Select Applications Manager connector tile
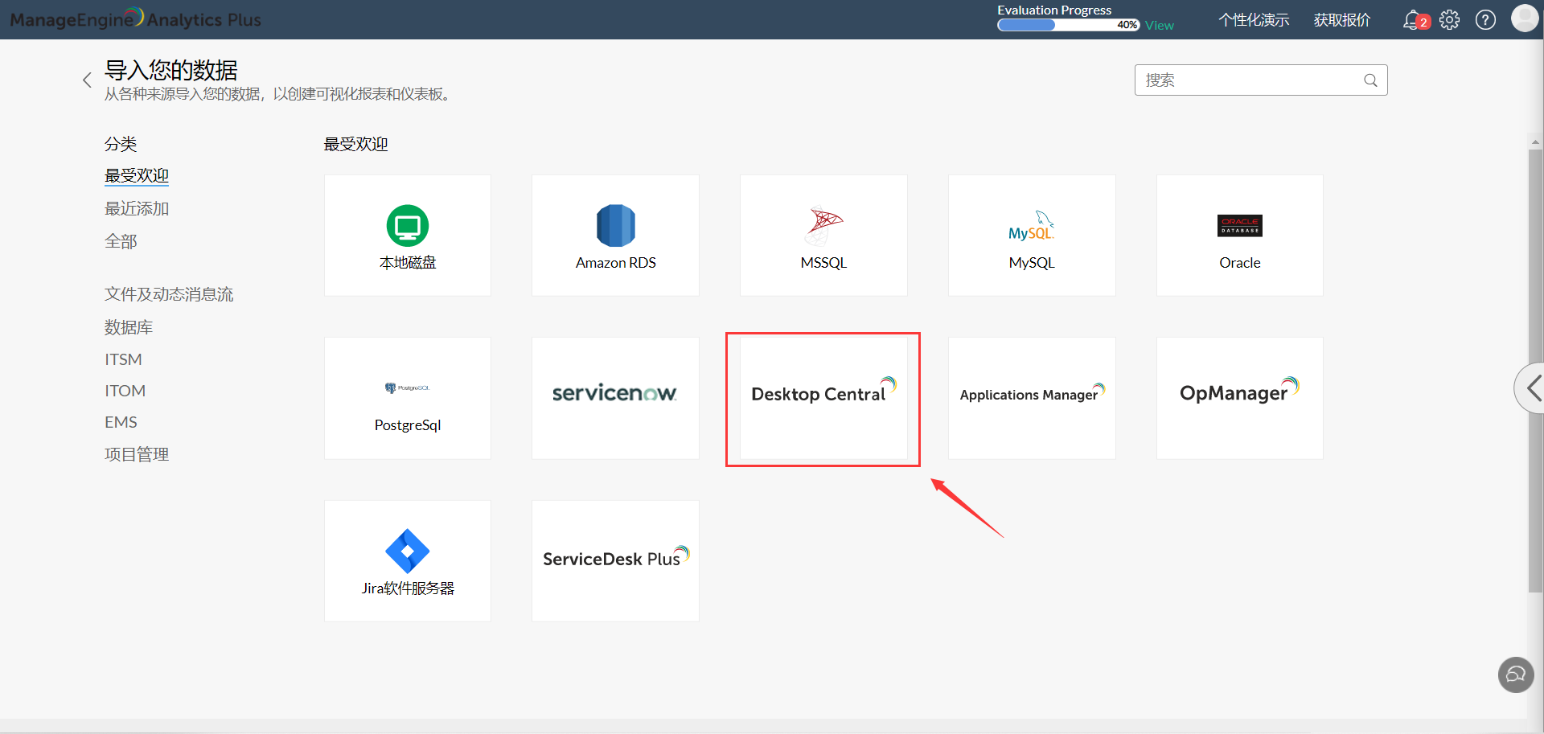Viewport: 1544px width, 734px height. coord(1032,398)
